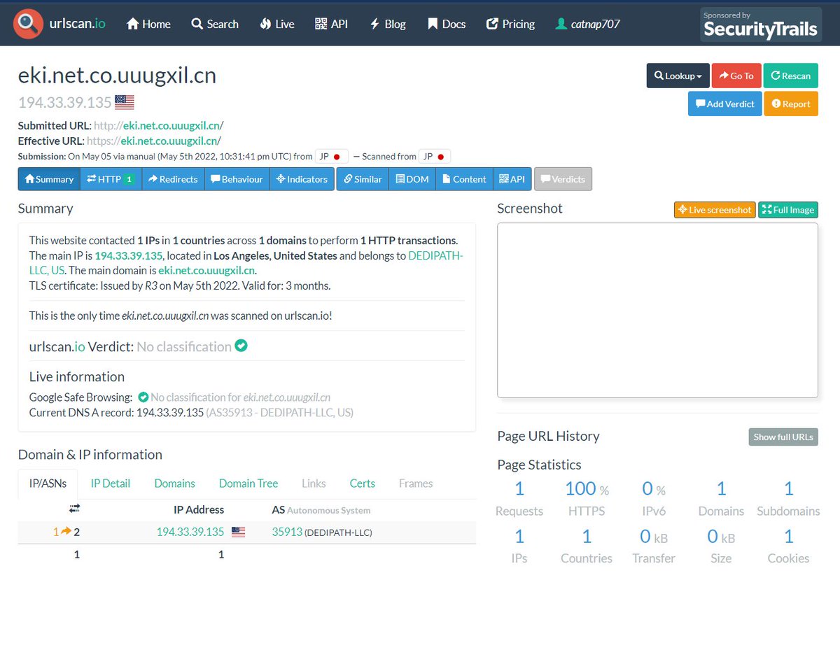Click Add Verdict button
The image size is (840, 650).
[x=724, y=104]
